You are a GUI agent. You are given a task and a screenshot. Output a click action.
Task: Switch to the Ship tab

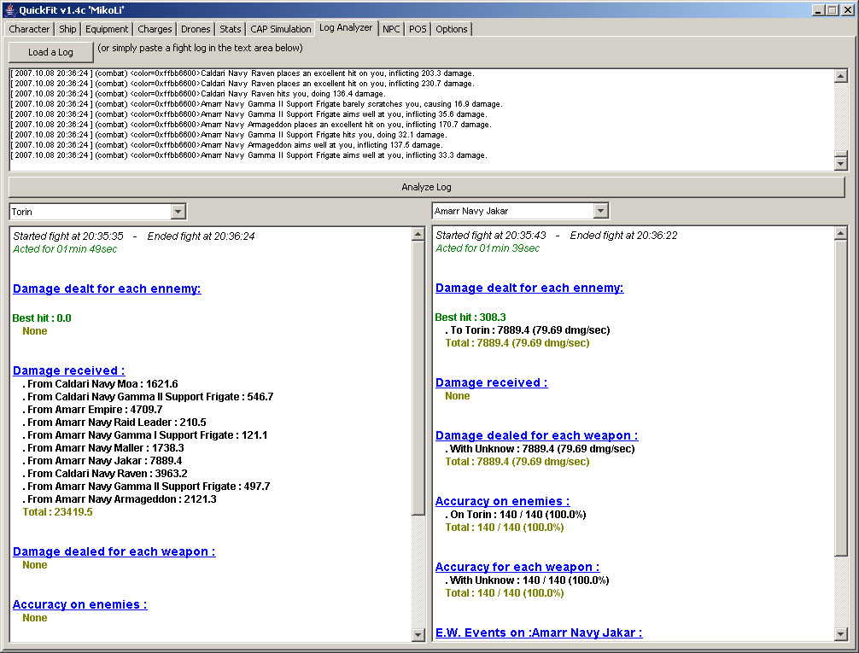[x=67, y=29]
